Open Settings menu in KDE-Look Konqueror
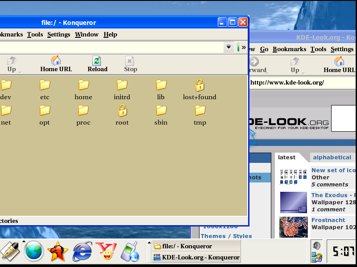This screenshot has width=357, height=267. coord(342,49)
